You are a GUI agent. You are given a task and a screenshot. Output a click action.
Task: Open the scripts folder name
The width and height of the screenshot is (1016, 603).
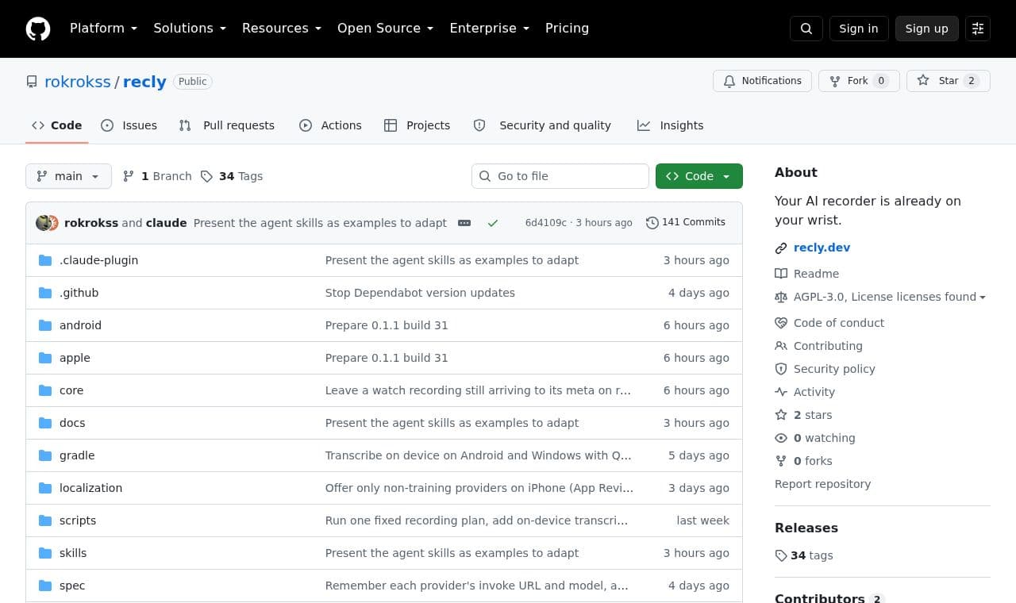click(78, 520)
